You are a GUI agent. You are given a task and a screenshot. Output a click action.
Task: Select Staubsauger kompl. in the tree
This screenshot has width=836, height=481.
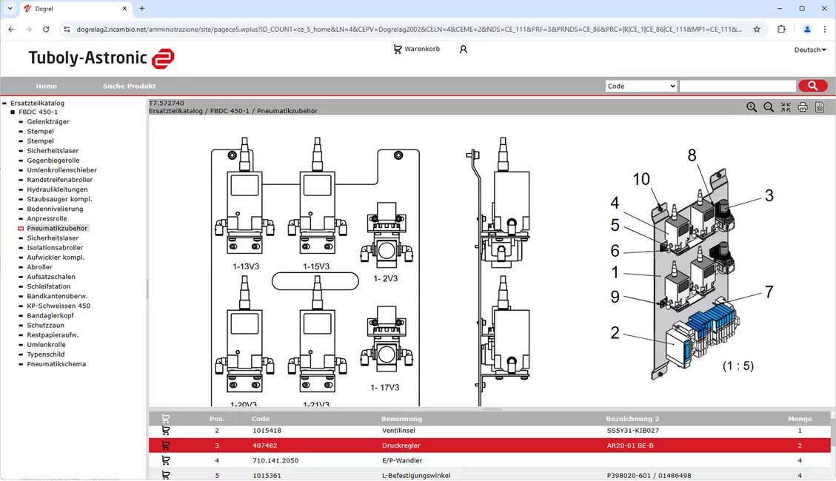click(59, 199)
